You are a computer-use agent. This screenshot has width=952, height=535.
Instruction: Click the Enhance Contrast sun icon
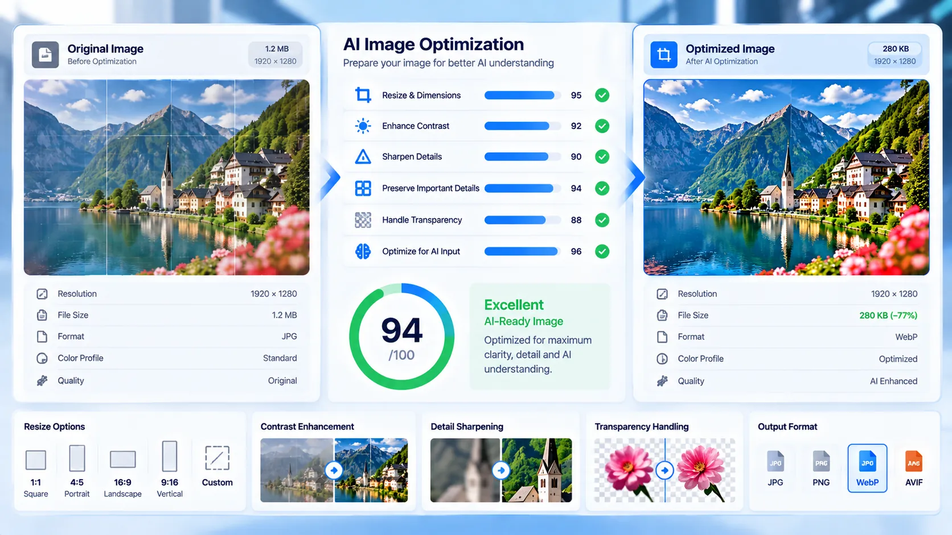pyautogui.click(x=363, y=126)
